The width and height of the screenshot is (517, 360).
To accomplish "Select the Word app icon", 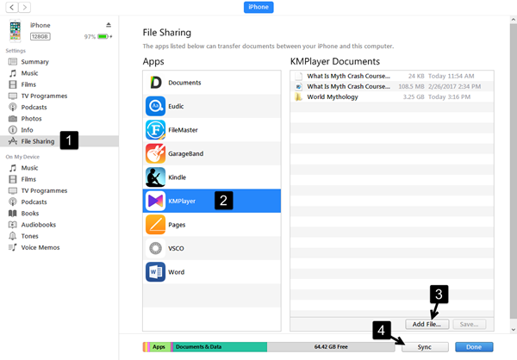I will (155, 272).
